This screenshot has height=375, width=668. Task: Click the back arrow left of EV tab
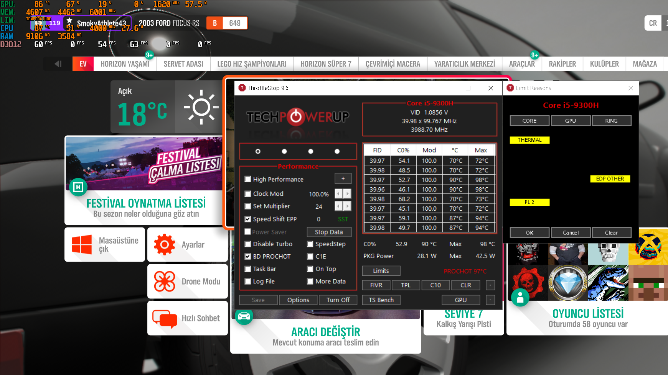coord(58,64)
